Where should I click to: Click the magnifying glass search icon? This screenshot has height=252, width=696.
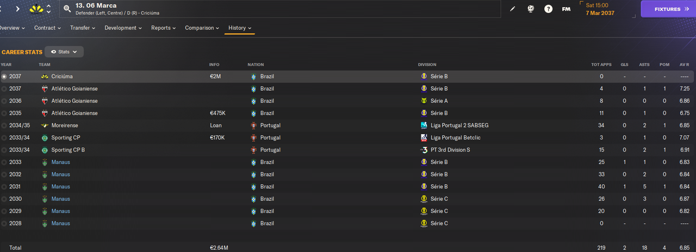click(x=67, y=9)
